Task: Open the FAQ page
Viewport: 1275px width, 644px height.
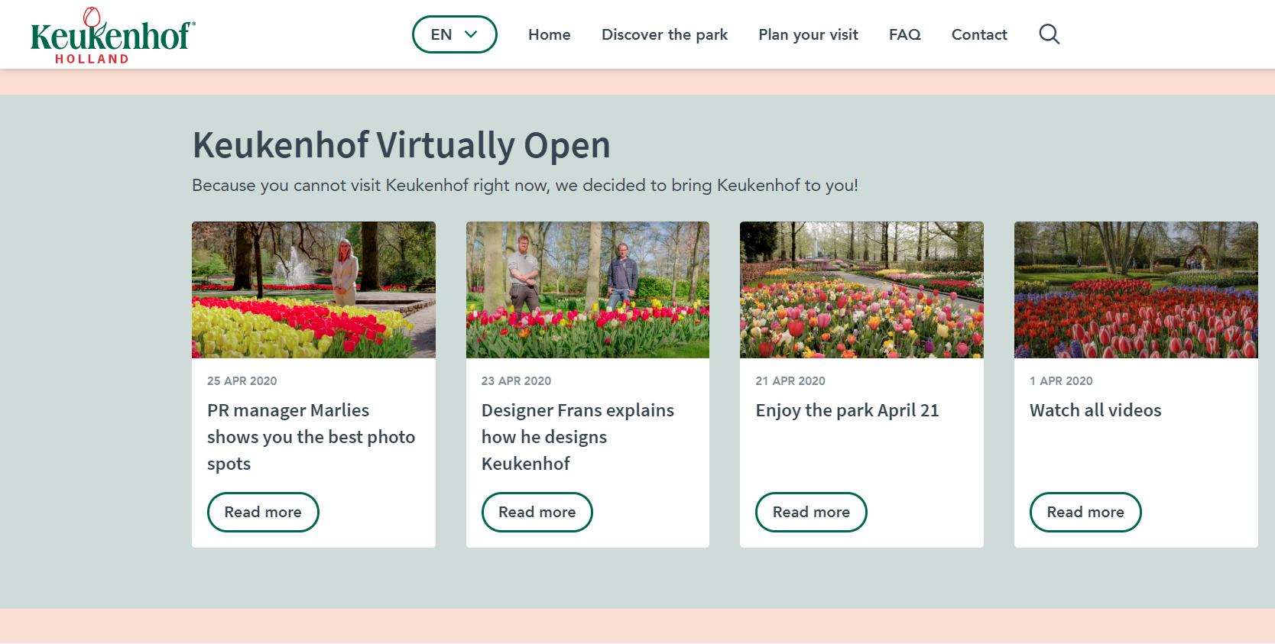Action: pos(905,34)
